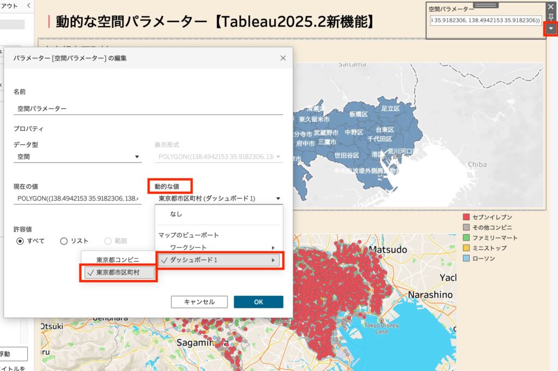
Task: Choose ダッシュボード 1 in the menu
Action: 218,260
